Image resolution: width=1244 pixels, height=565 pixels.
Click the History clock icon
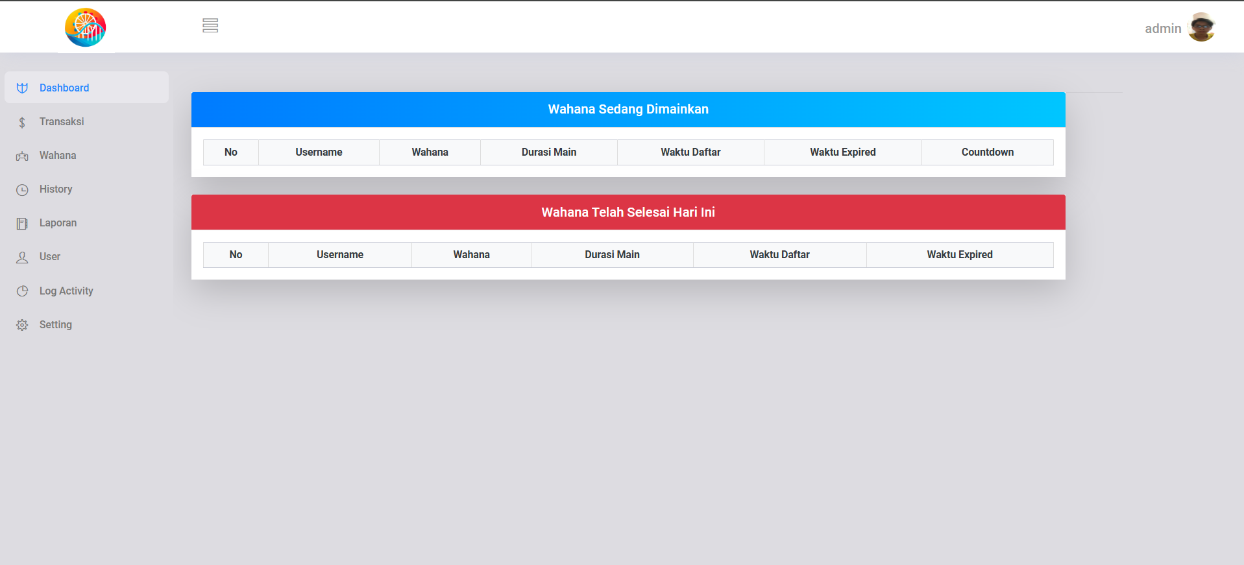click(x=22, y=190)
